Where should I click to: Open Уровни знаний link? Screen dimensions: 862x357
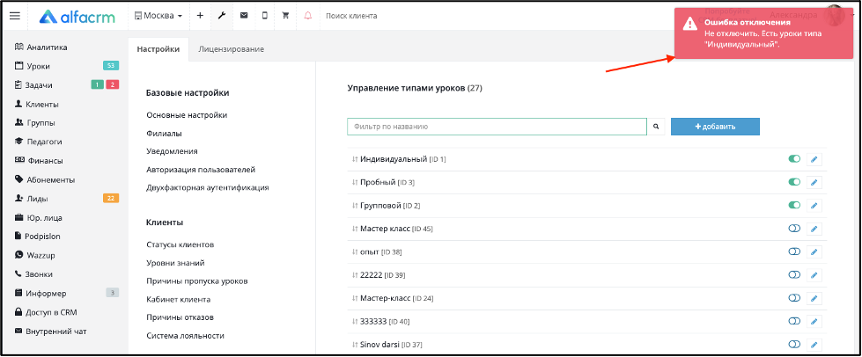tap(175, 263)
